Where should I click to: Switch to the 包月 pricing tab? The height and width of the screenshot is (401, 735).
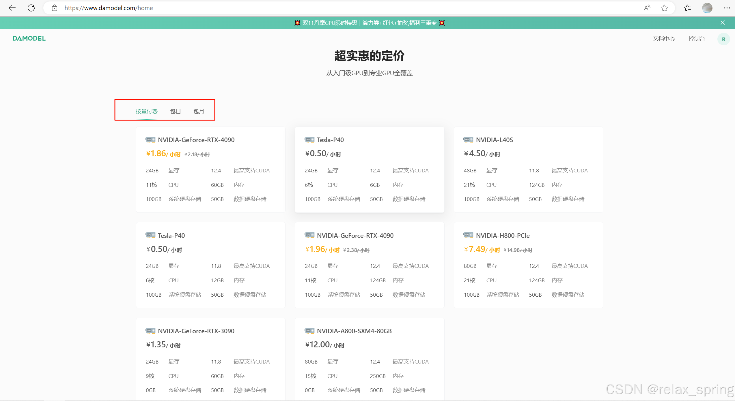pyautogui.click(x=199, y=111)
